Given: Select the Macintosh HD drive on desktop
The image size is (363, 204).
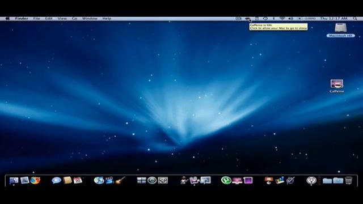Looking at the screenshot, I should coord(340,30).
